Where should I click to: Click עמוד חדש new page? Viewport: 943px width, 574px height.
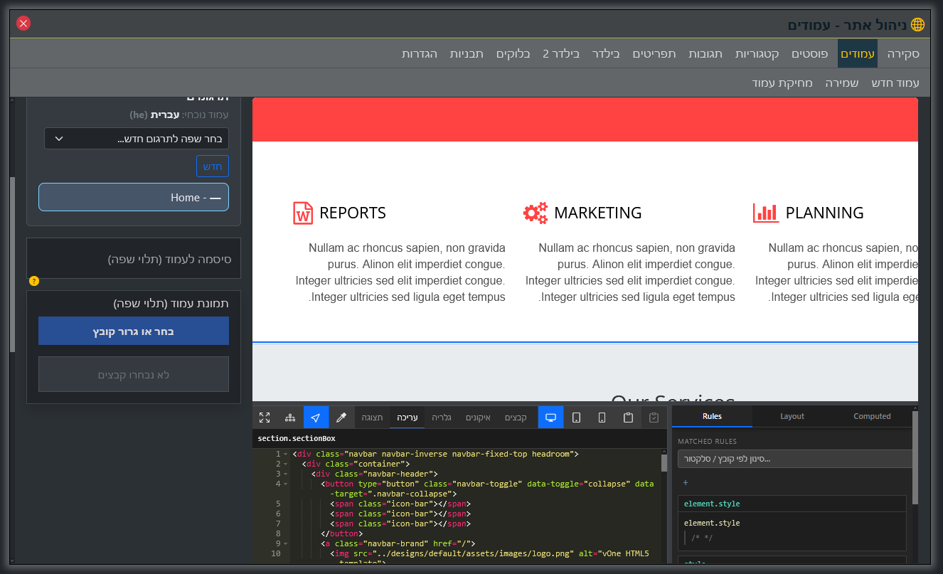click(x=895, y=83)
